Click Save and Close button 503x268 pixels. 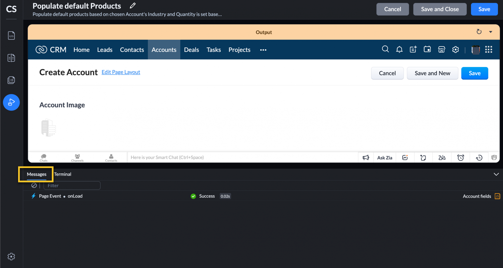[440, 9]
